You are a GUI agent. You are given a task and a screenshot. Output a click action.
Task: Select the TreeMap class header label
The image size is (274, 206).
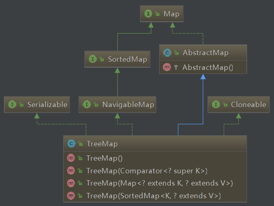tap(102, 144)
